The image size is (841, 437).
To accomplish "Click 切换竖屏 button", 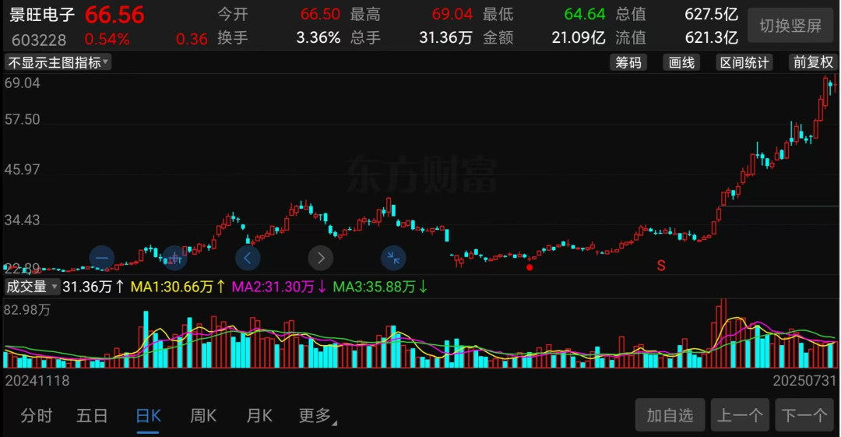I will pyautogui.click(x=790, y=25).
